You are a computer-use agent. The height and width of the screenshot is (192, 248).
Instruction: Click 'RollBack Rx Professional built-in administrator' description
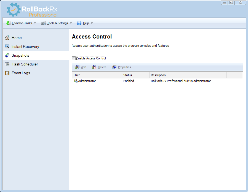pyautogui.click(x=181, y=81)
